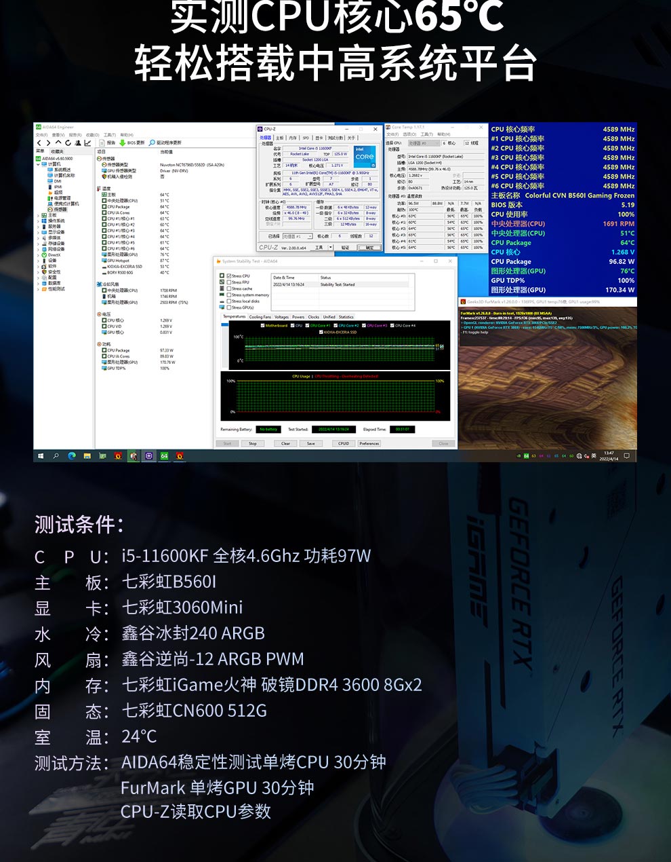Toggle the CPU Core #1 graph legend checkbox

point(308,326)
